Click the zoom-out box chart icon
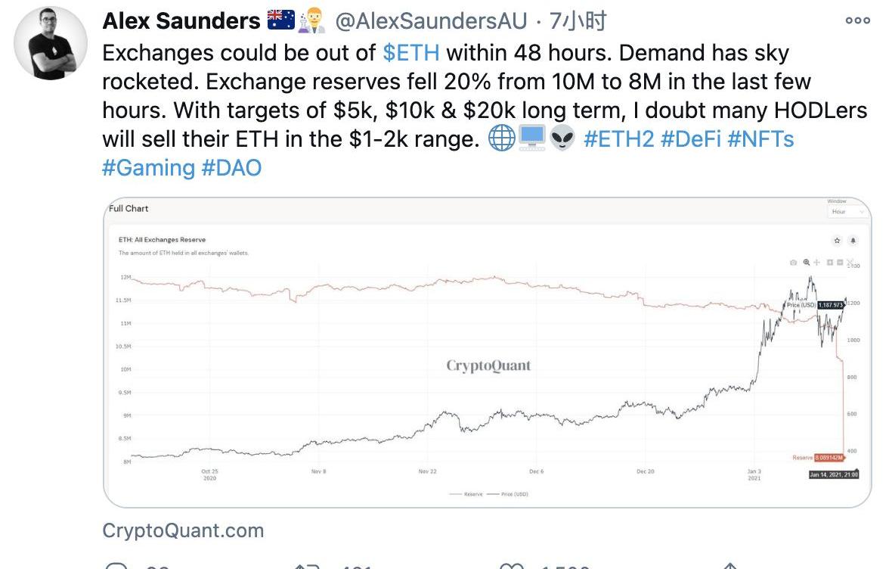889x569 pixels. (840, 262)
